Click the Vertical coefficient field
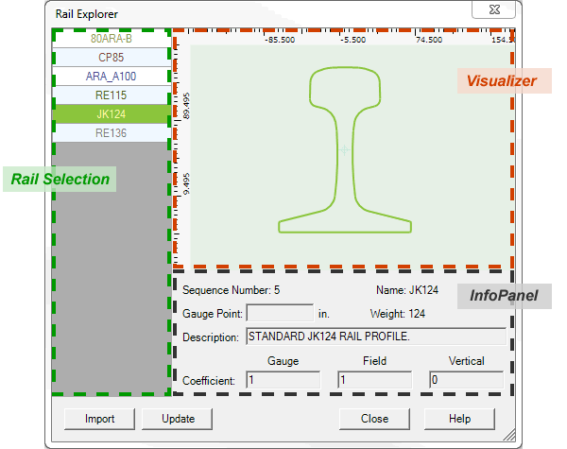 click(x=466, y=380)
